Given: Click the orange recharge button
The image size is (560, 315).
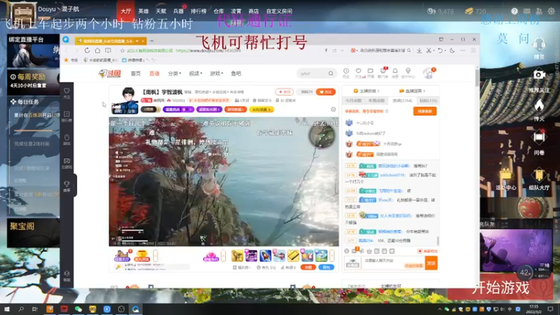Looking at the screenshot, I should point(308,267).
